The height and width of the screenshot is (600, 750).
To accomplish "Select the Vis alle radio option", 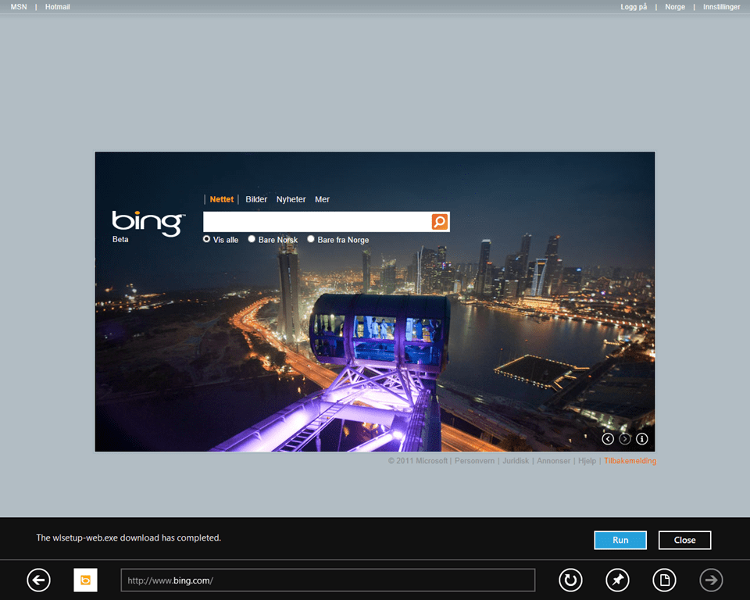I will click(206, 239).
